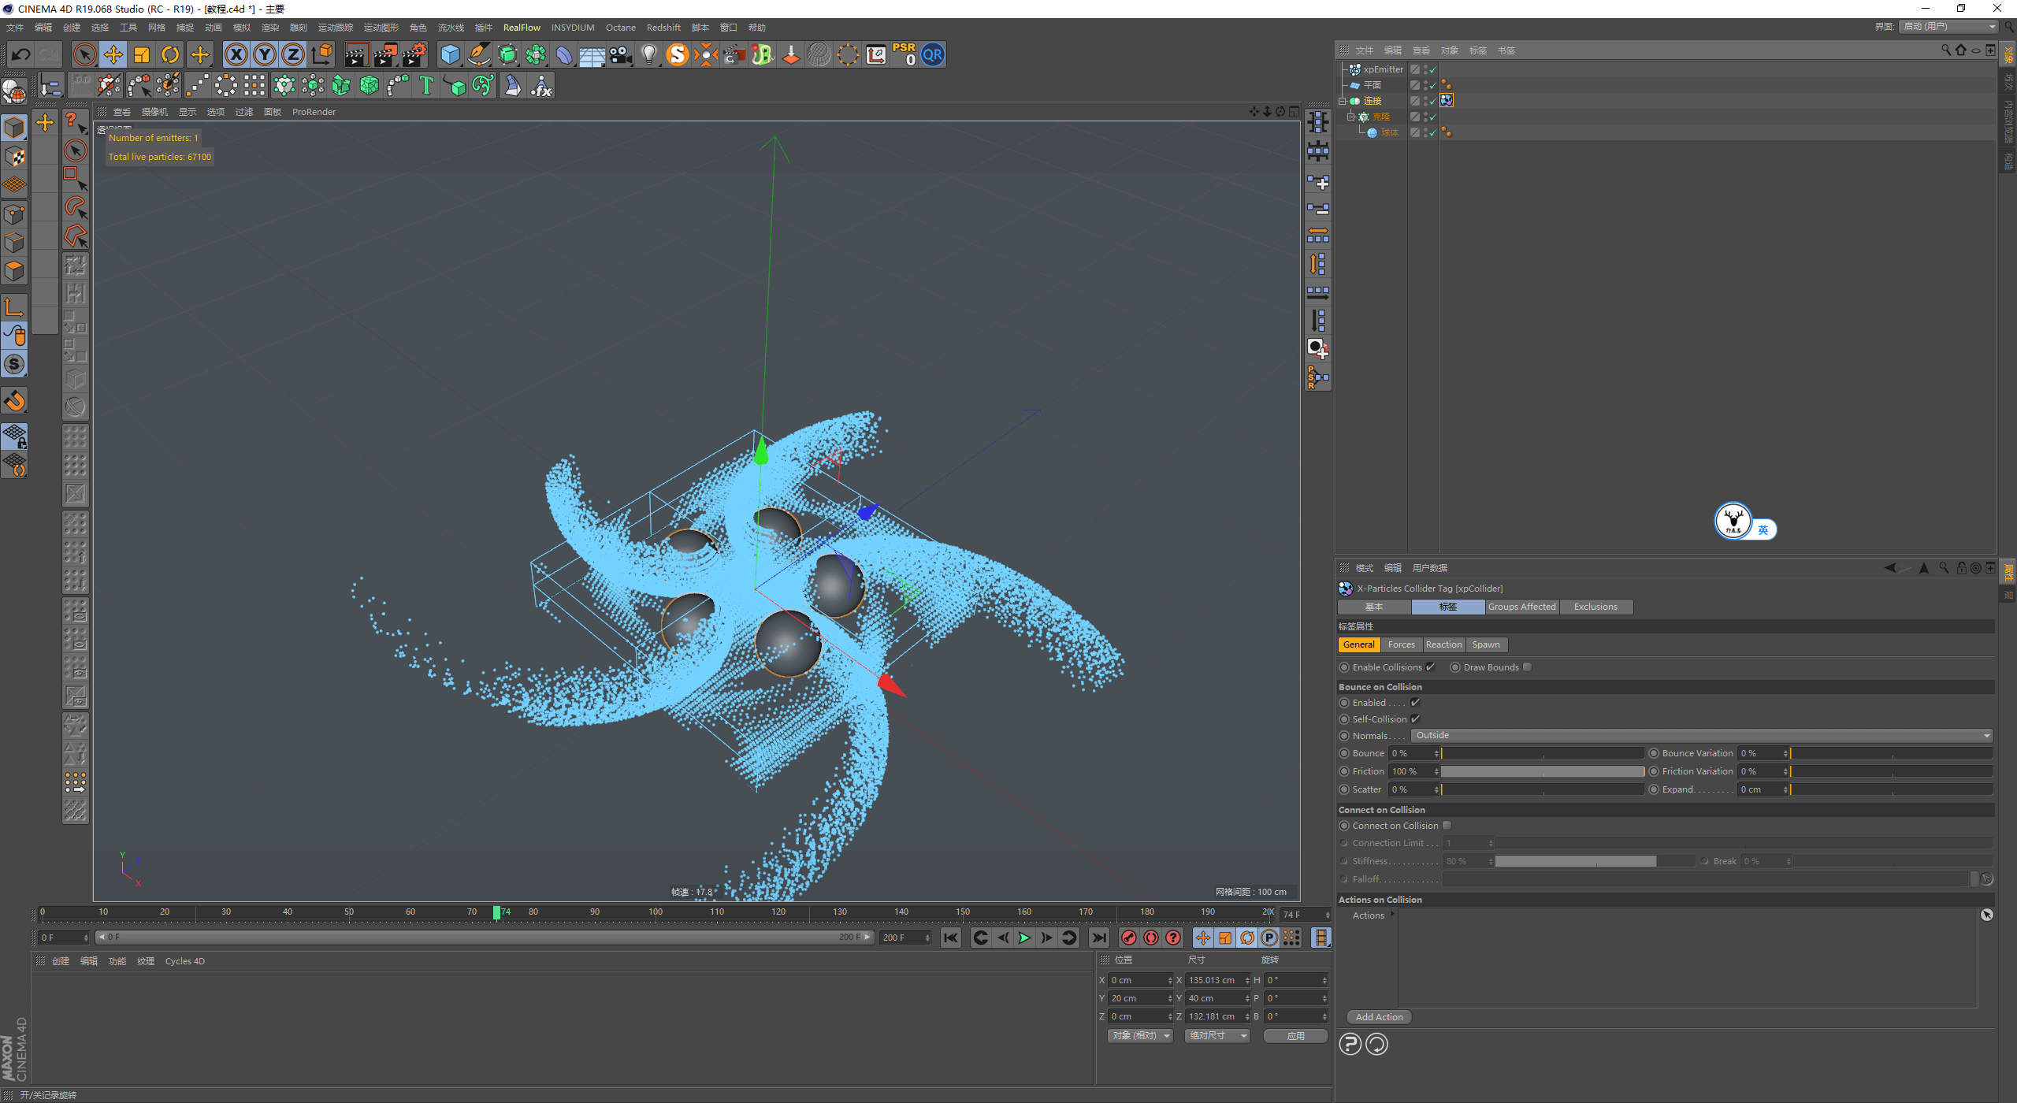The image size is (2017, 1103).
Task: Open the RealFlow menu
Action: (522, 28)
